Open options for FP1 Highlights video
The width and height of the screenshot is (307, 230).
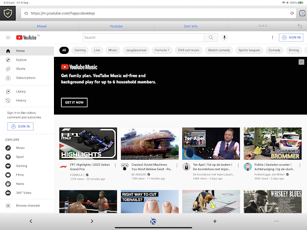click(115, 165)
